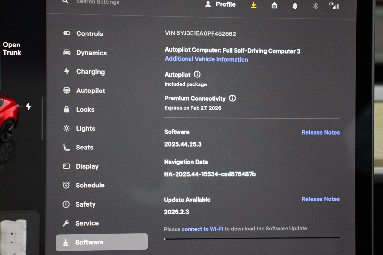Go to Charging settings
The height and width of the screenshot is (255, 383).
90,72
